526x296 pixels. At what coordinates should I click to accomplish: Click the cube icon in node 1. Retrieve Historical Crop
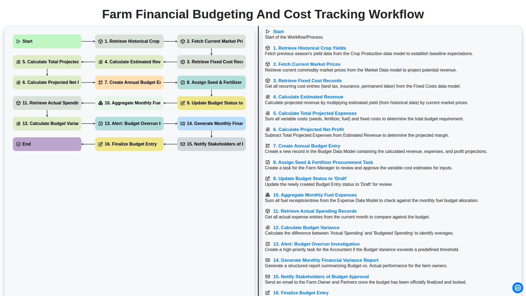(x=101, y=41)
